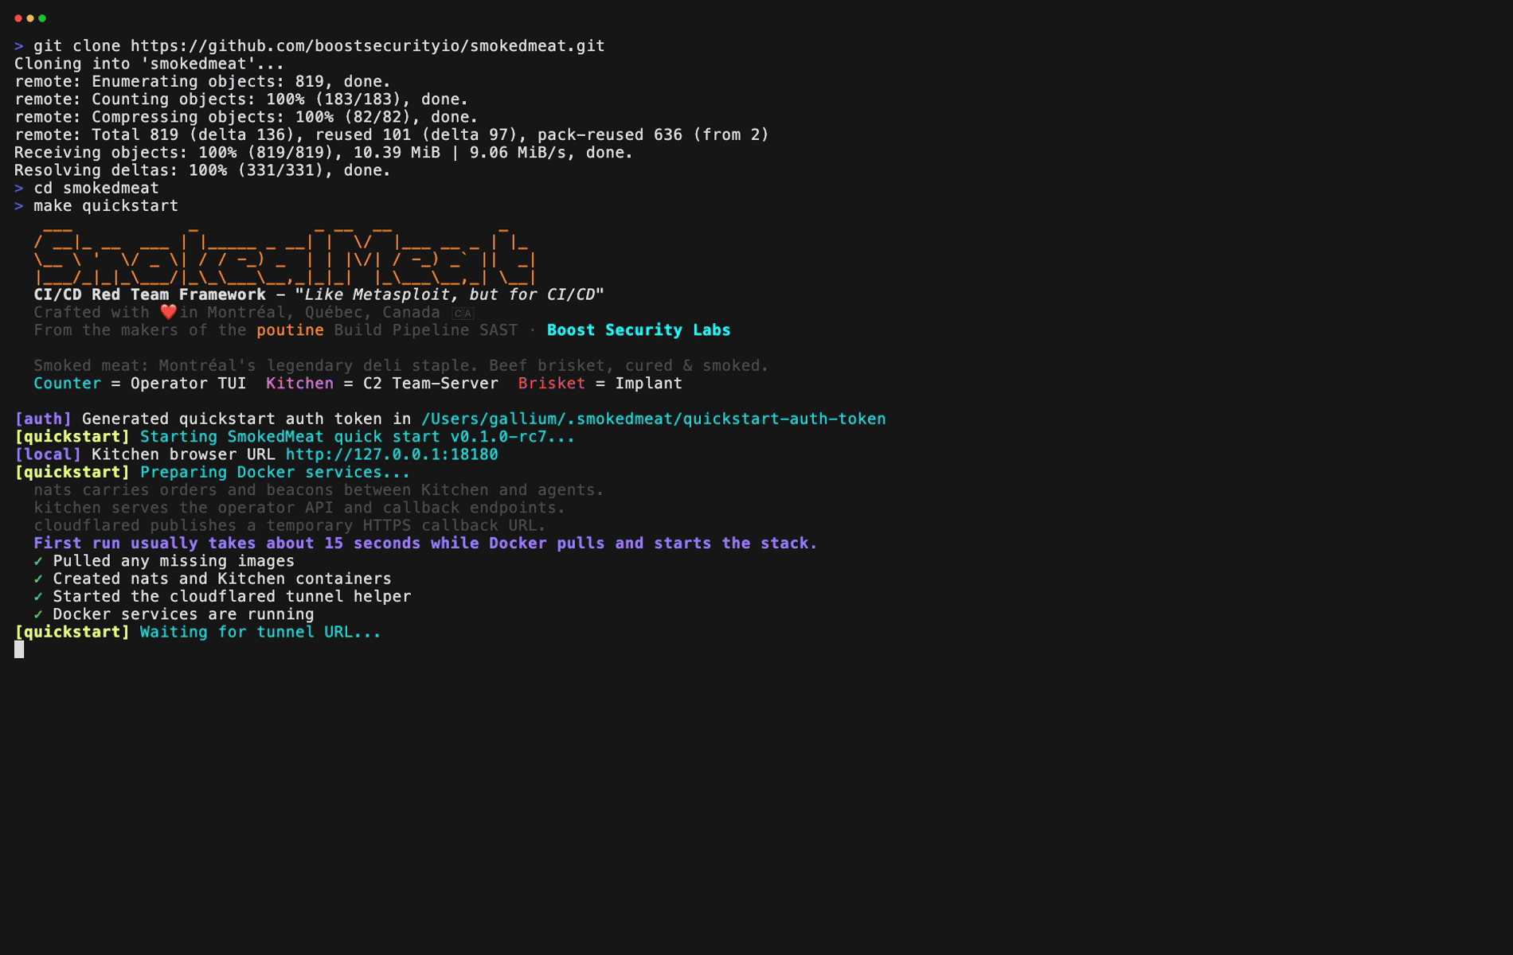Viewport: 1513px width, 955px height.
Task: Click the orange poutine word
Action: tap(290, 330)
